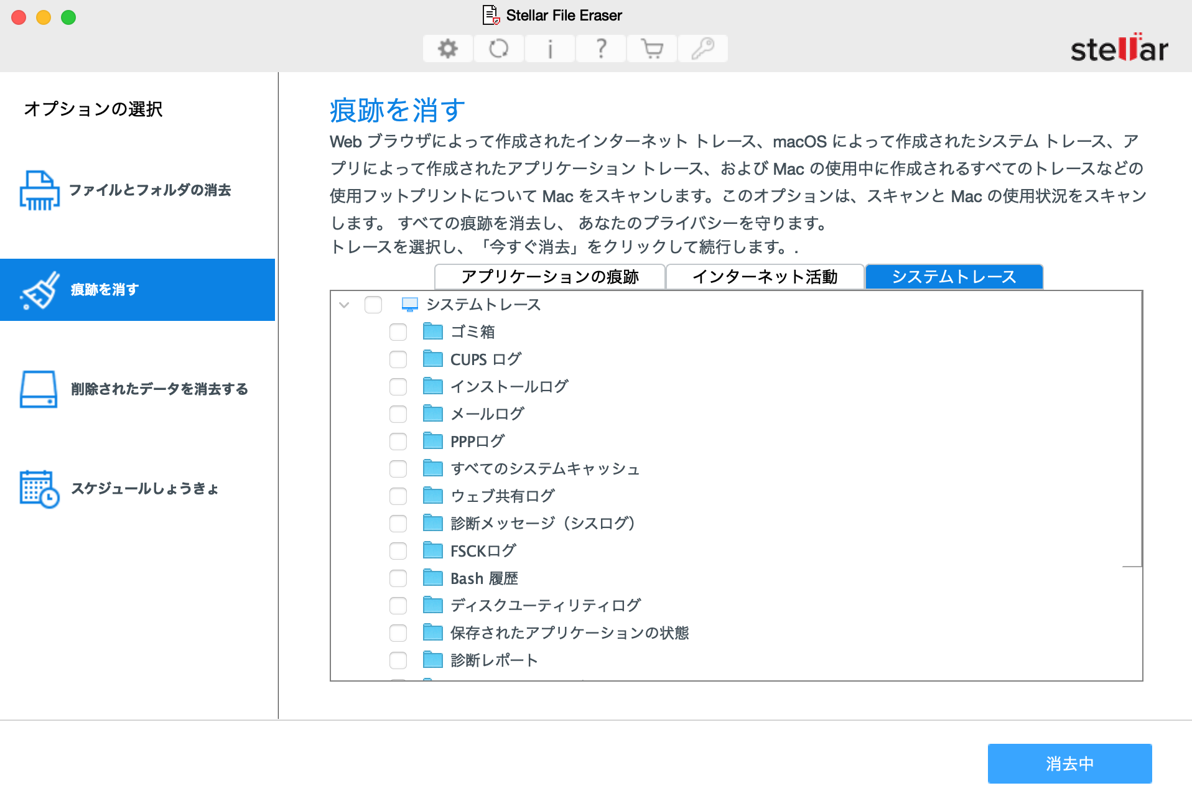Click folder icon beside ディスクユーティリティログ
This screenshot has width=1192, height=806.
(433, 605)
